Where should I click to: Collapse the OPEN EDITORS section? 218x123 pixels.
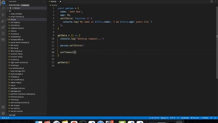(x=14, y=5)
